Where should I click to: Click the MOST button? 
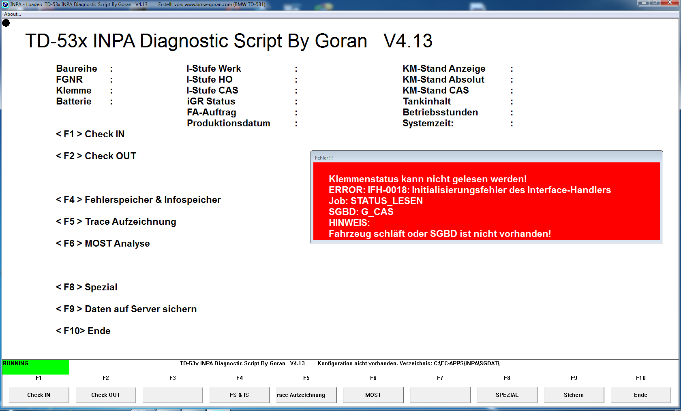(373, 395)
